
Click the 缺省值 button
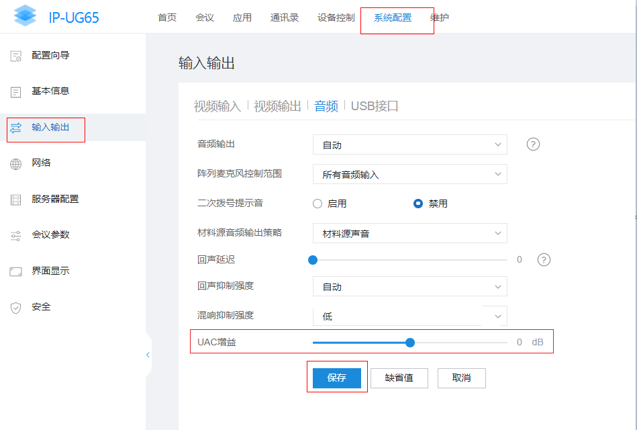(x=399, y=378)
